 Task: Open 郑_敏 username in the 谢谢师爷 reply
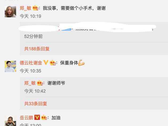click(30, 83)
